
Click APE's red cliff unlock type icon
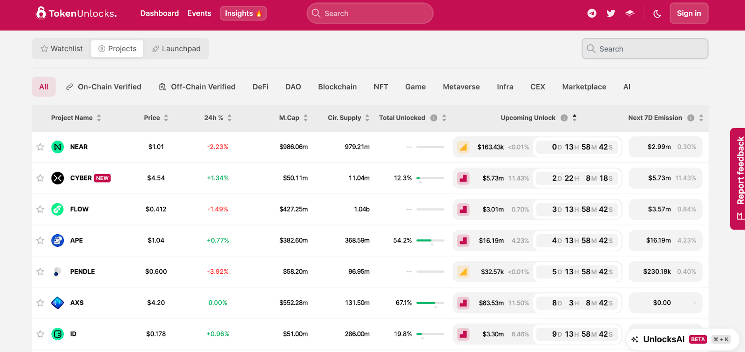click(x=463, y=241)
